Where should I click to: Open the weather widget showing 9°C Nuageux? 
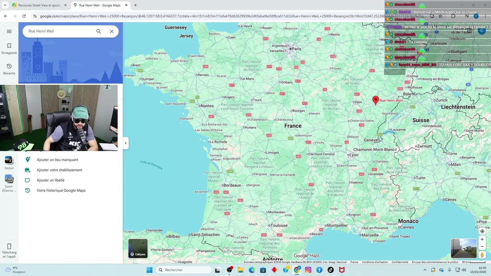pos(15,270)
